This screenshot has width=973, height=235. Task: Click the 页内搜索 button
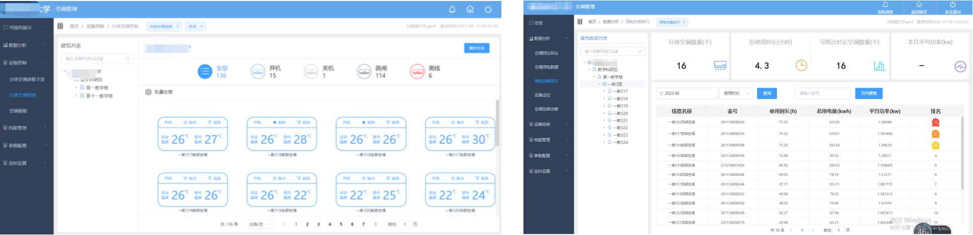coord(869,93)
